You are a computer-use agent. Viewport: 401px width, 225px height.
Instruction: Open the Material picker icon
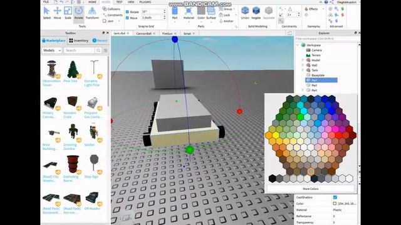(189, 11)
